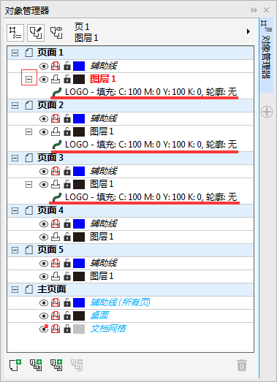Select 桌面 master layer
This screenshot has height=382, width=277.
click(x=99, y=316)
